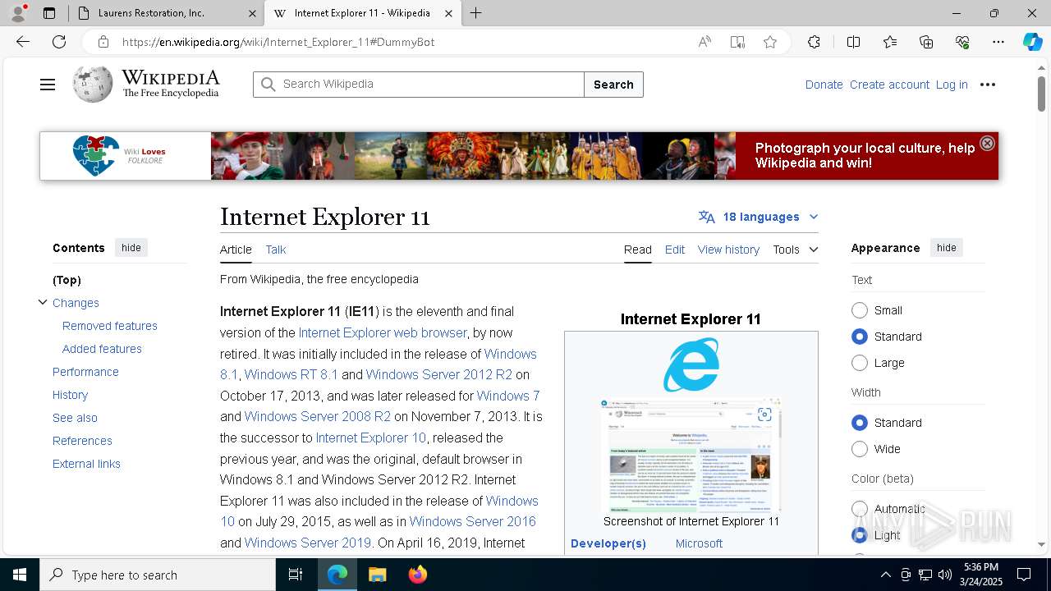Select Small text size
The height and width of the screenshot is (591, 1051).
(860, 310)
